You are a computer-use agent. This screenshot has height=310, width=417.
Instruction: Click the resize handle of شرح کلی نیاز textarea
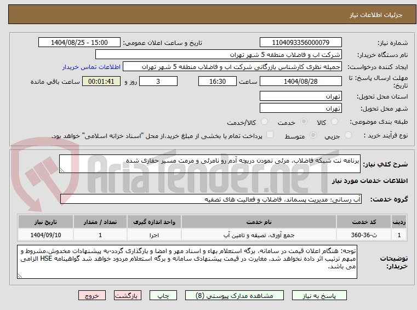click(x=62, y=170)
